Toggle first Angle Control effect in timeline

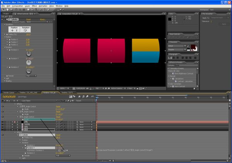[3, 106]
